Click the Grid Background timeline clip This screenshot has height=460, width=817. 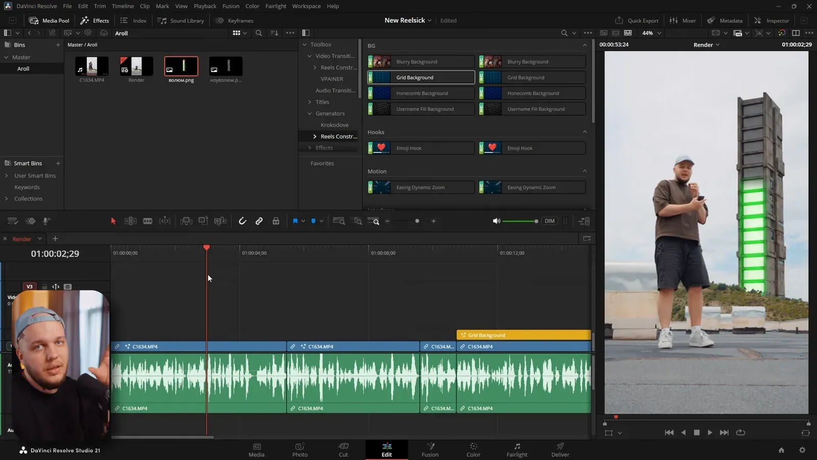tap(523, 335)
